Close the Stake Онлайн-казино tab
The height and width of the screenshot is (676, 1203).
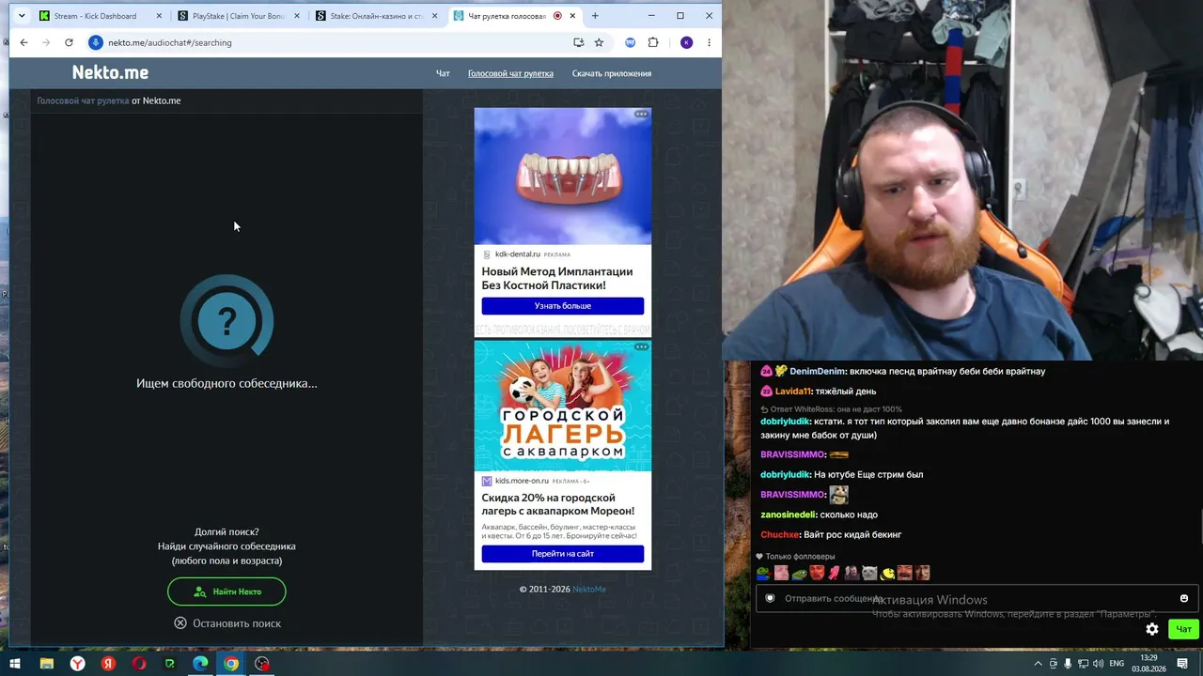pos(434,16)
